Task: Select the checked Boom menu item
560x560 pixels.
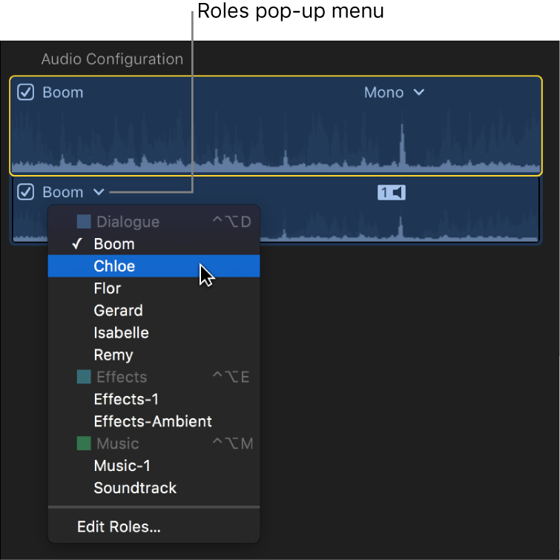Action: click(114, 244)
